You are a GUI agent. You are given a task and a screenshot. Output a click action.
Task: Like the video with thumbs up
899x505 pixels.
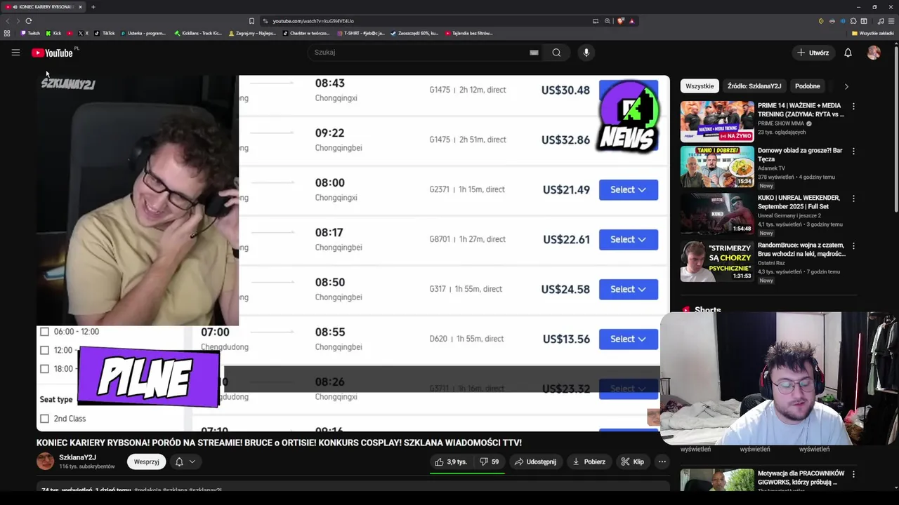pyautogui.click(x=451, y=462)
